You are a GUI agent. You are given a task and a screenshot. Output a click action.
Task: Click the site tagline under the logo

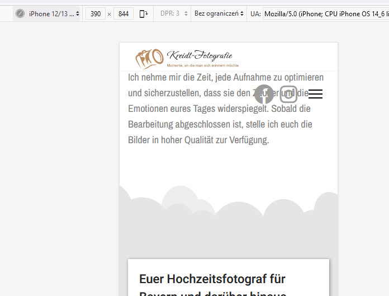point(202,65)
